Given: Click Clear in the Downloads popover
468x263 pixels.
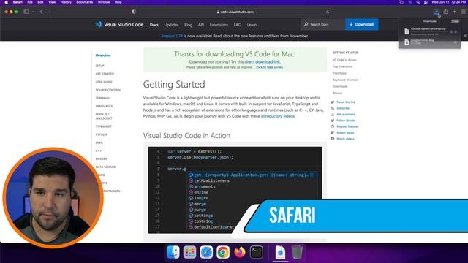Looking at the screenshot, I should (455, 21).
